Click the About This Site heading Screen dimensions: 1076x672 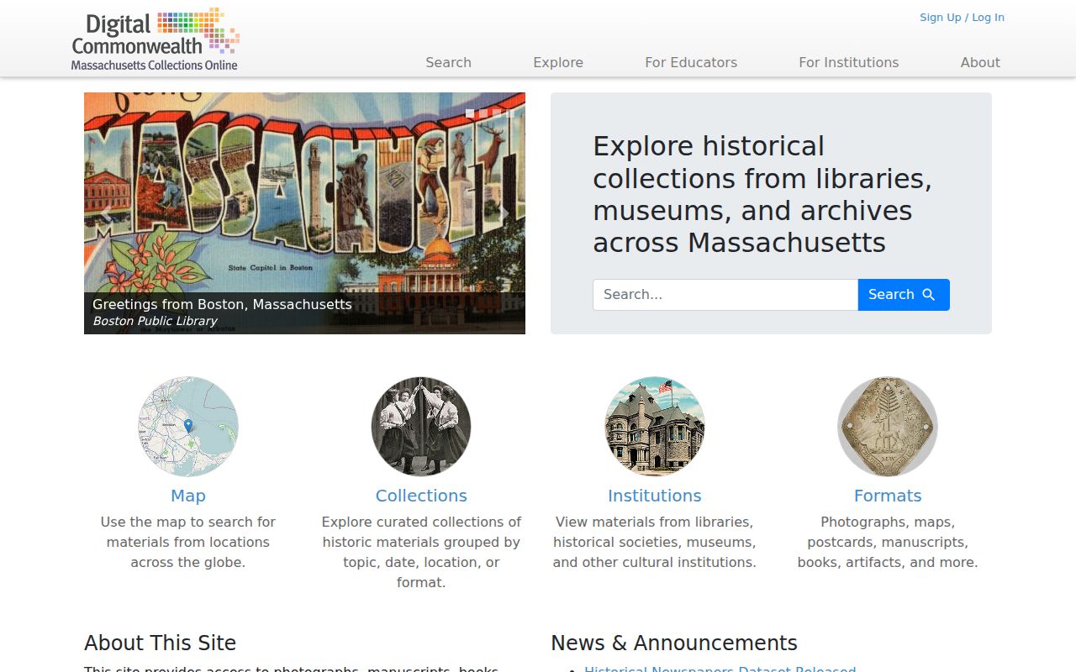point(160,643)
